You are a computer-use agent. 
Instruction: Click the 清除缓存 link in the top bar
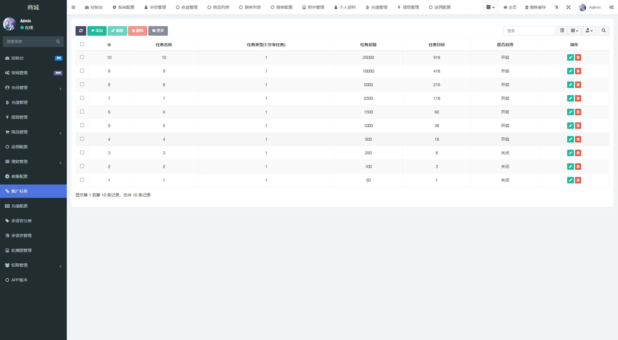pyautogui.click(x=535, y=7)
